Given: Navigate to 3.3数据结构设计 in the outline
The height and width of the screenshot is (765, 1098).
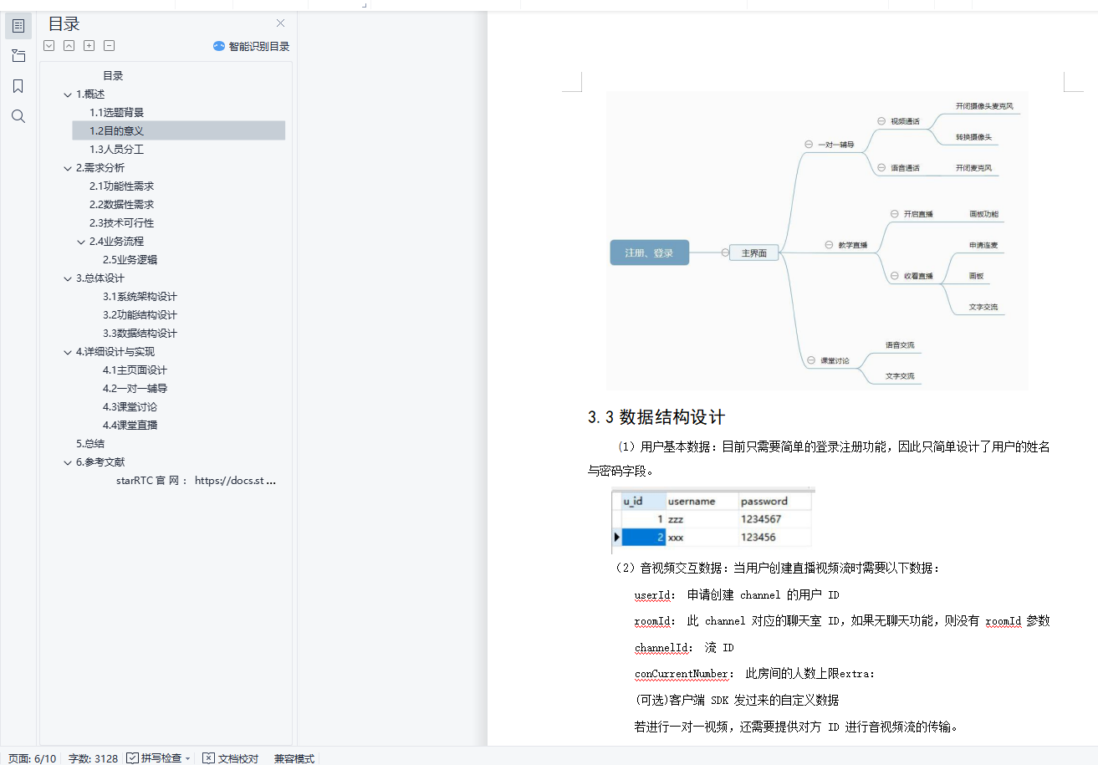Looking at the screenshot, I should click(x=140, y=333).
